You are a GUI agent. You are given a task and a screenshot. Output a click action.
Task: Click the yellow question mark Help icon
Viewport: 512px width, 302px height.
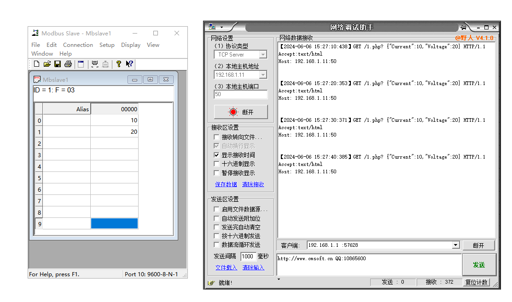(119, 64)
